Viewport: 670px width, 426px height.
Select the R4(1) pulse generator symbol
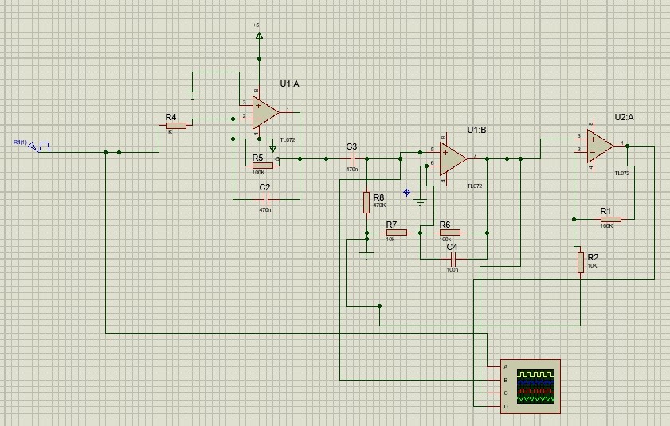(x=40, y=147)
